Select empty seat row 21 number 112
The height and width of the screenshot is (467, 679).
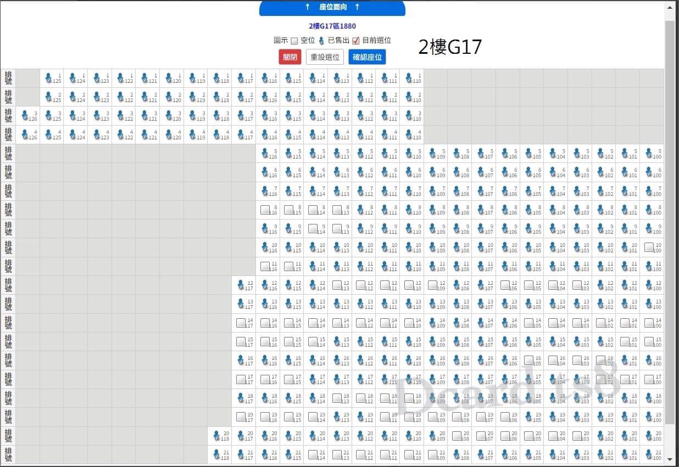coord(361,454)
